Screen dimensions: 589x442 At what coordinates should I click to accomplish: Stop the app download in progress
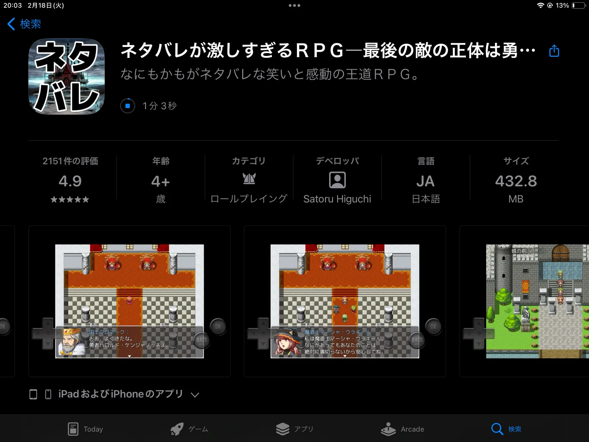pos(128,106)
